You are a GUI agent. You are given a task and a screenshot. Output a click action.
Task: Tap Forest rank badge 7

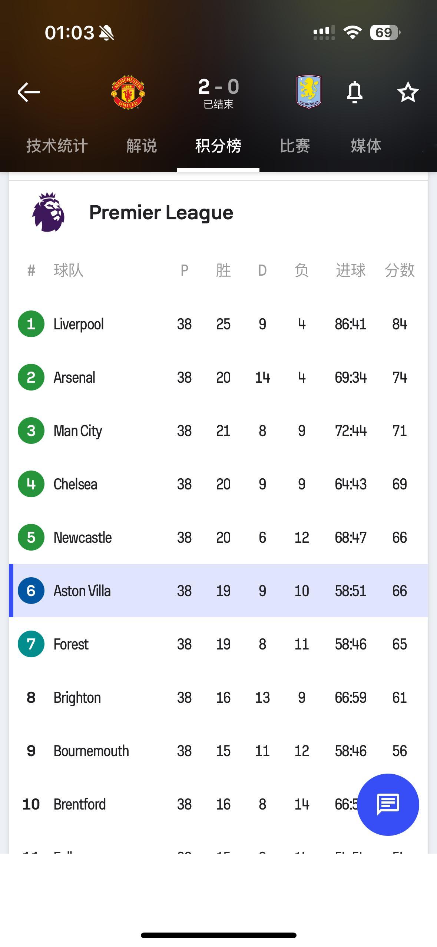(31, 644)
